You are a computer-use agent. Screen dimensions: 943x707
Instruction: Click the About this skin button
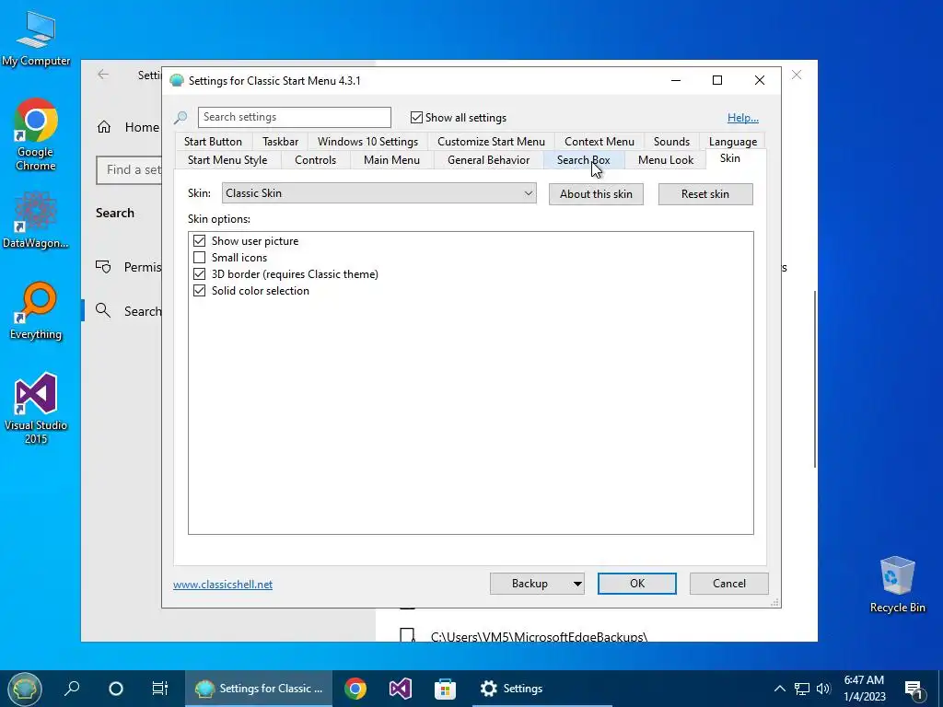click(596, 194)
